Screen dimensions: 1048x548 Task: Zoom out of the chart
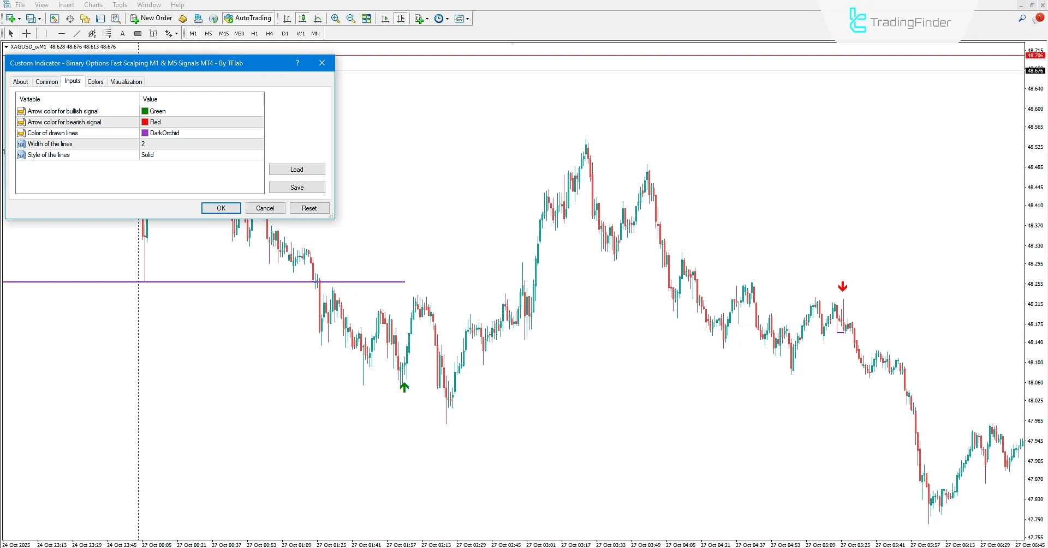350,18
